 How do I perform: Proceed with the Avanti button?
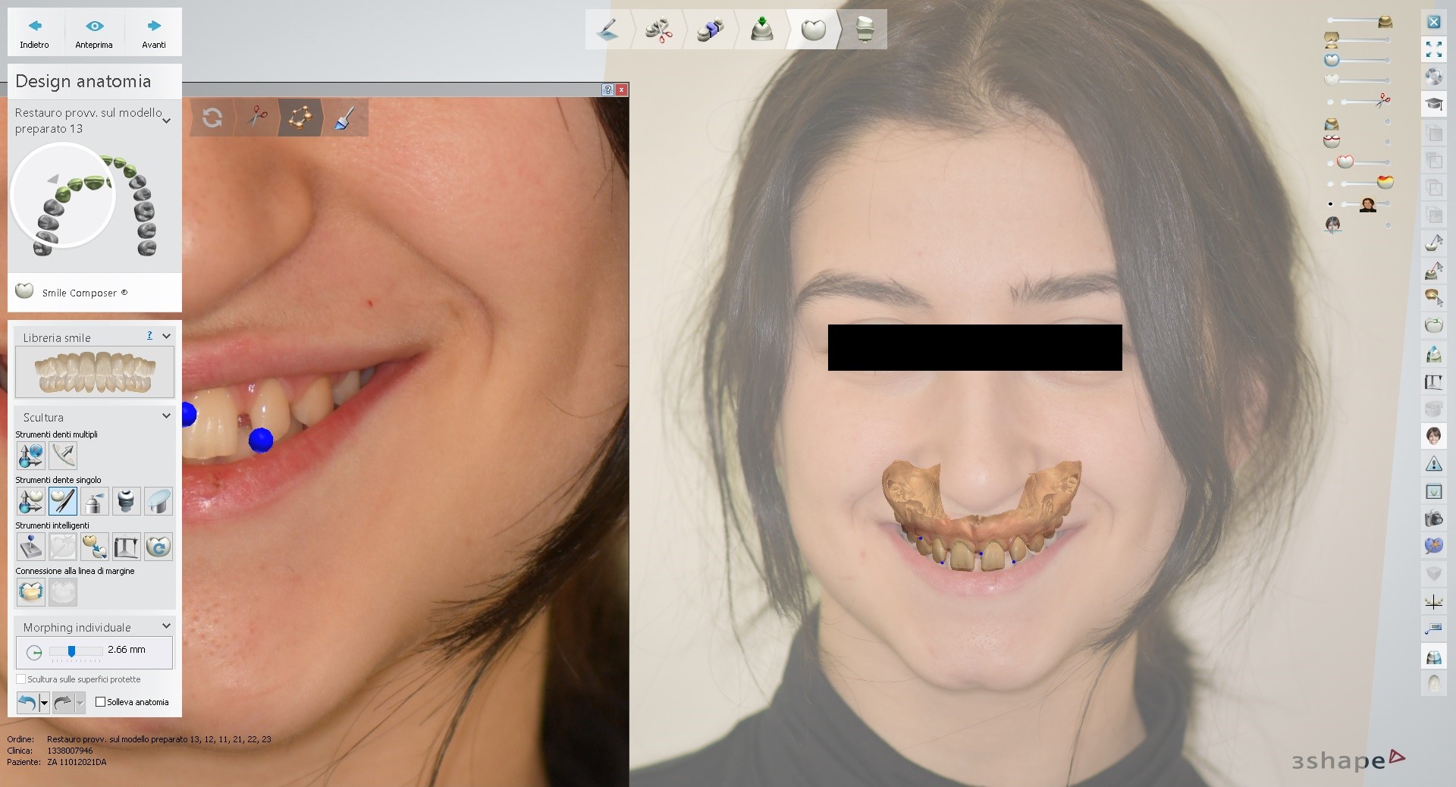[x=154, y=34]
